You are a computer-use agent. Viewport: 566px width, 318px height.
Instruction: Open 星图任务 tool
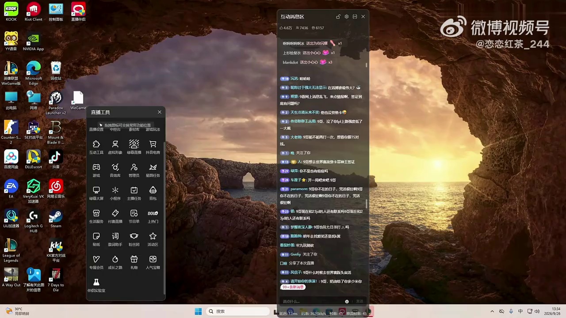(x=153, y=170)
